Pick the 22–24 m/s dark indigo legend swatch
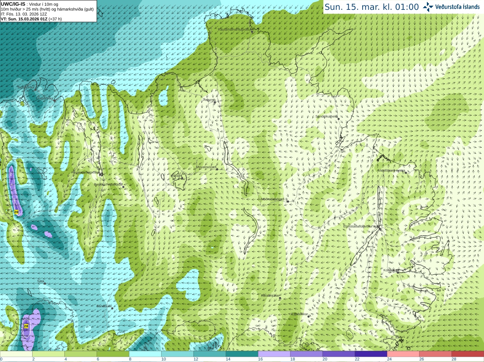The width and height of the screenshot is (484, 362). click(x=371, y=354)
